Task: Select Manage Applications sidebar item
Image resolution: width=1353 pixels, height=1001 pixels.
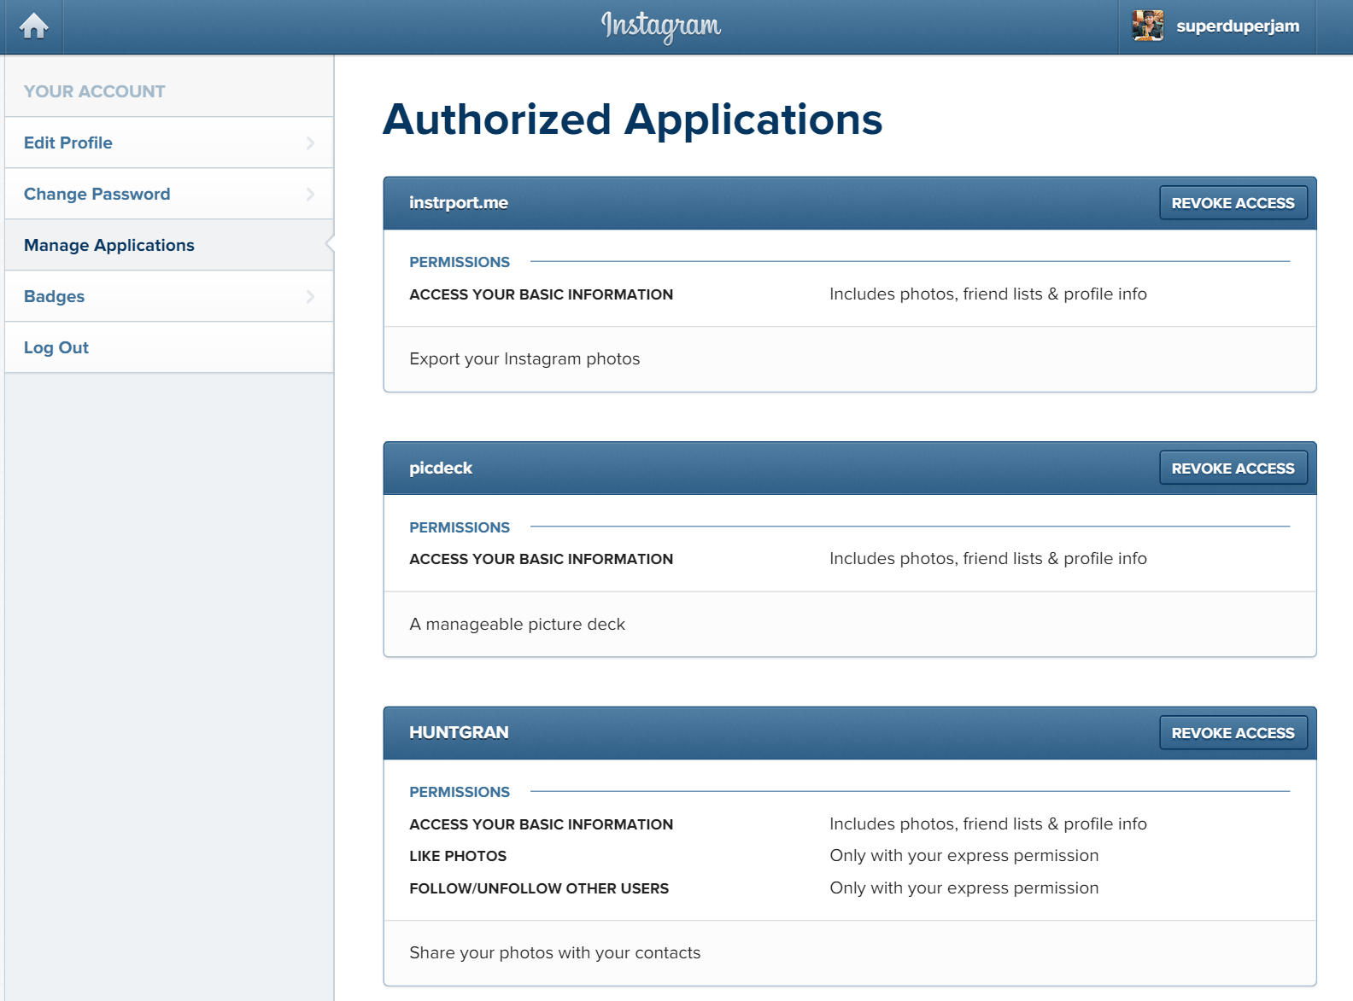Action: (109, 245)
